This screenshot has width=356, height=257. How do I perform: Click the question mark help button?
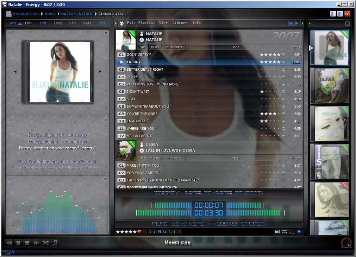point(179,232)
